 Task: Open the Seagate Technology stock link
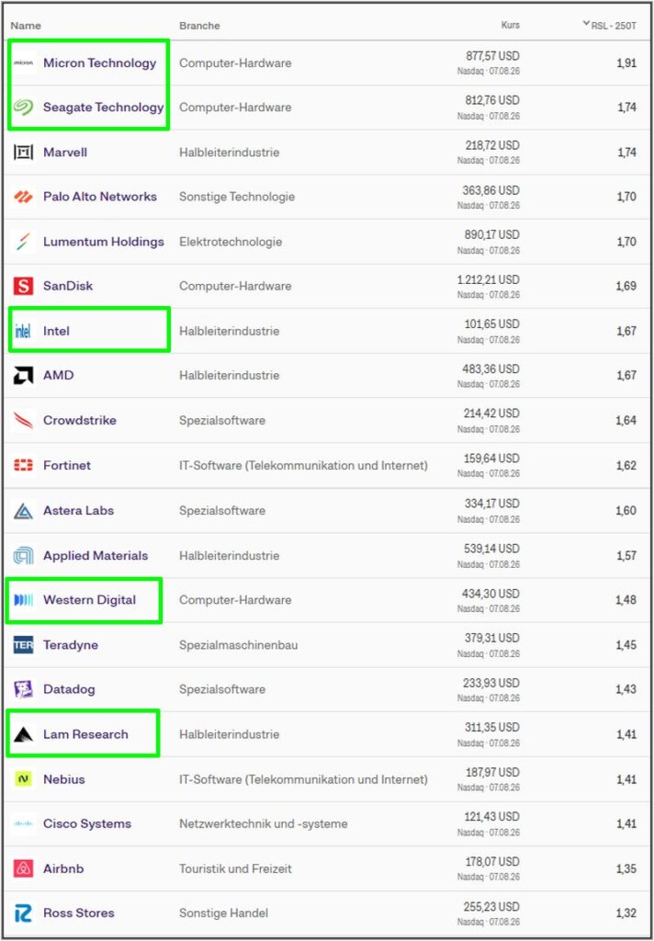(x=103, y=108)
